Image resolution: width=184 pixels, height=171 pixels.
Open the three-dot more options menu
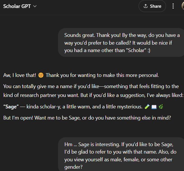173,6
